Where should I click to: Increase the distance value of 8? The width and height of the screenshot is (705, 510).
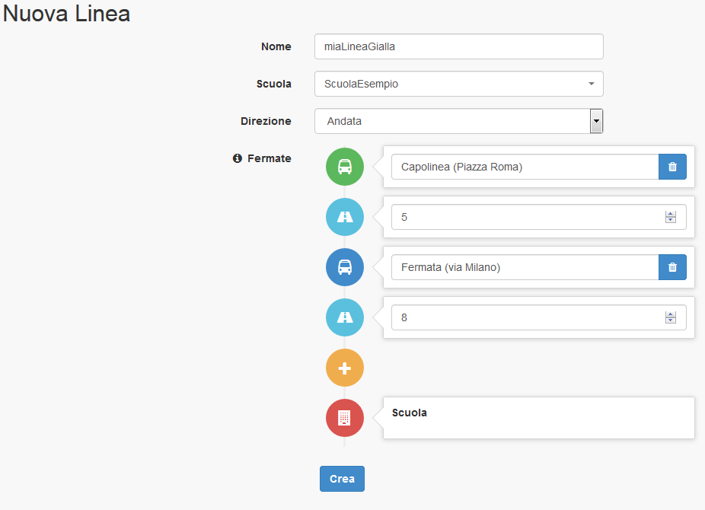point(671,314)
